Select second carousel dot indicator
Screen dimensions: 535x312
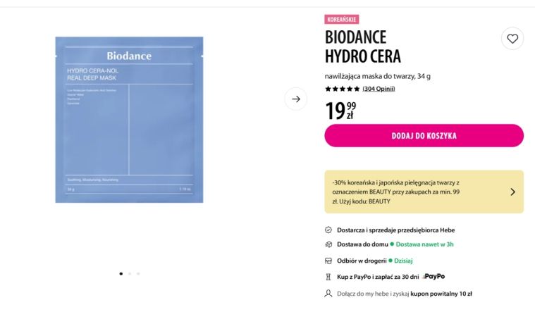click(x=130, y=273)
